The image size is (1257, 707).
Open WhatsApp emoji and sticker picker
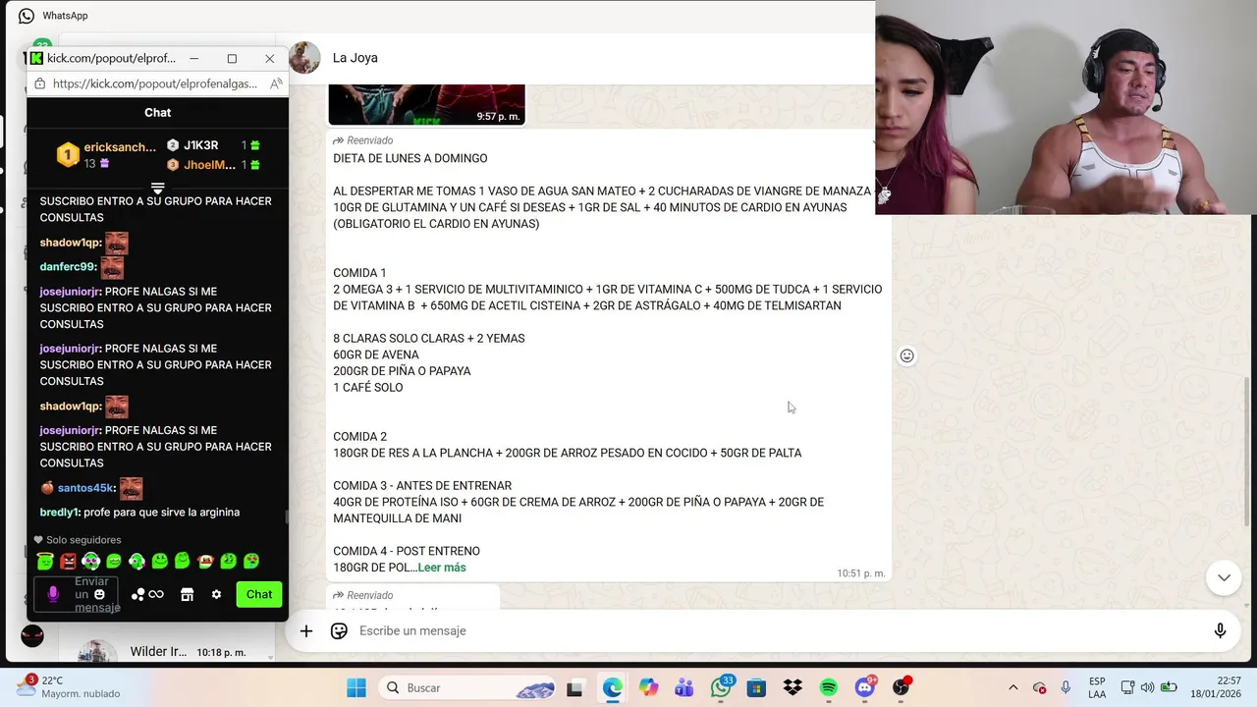click(x=339, y=630)
